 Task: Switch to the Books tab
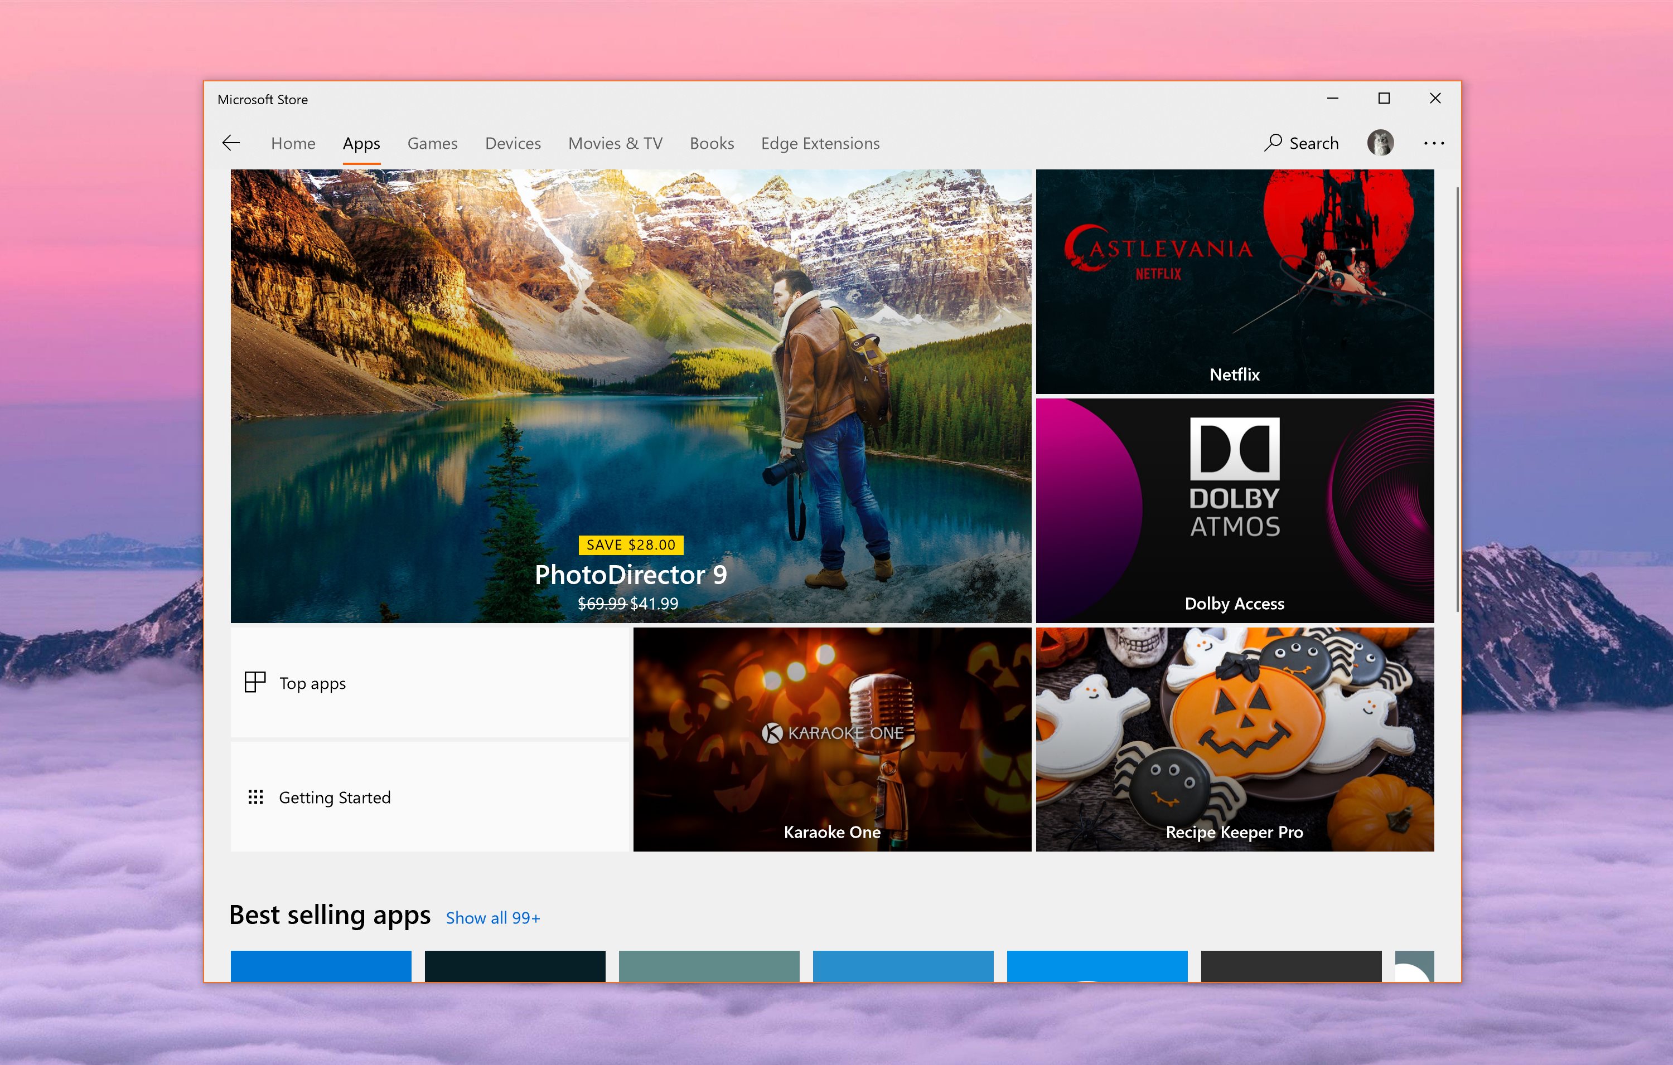coord(712,143)
